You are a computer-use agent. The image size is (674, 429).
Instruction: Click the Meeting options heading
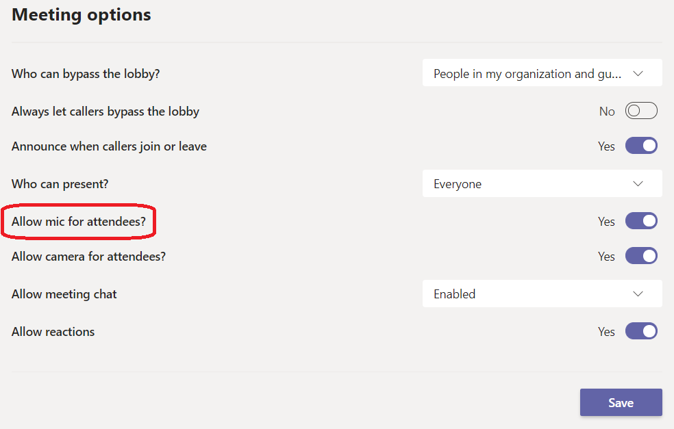click(82, 14)
